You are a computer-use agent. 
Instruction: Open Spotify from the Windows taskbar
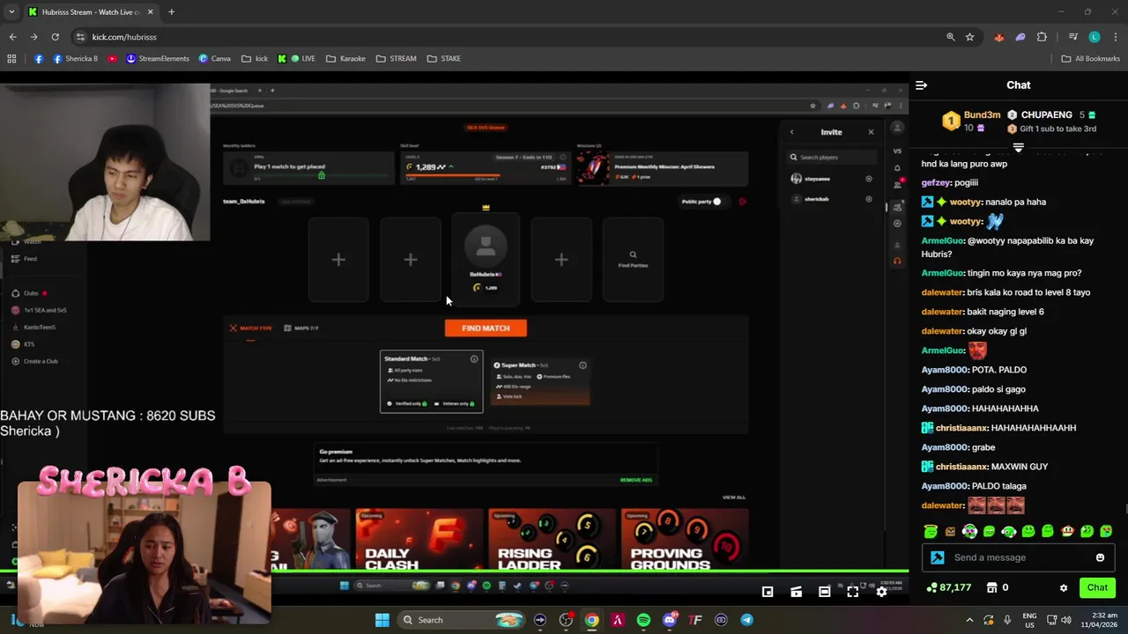(x=643, y=620)
